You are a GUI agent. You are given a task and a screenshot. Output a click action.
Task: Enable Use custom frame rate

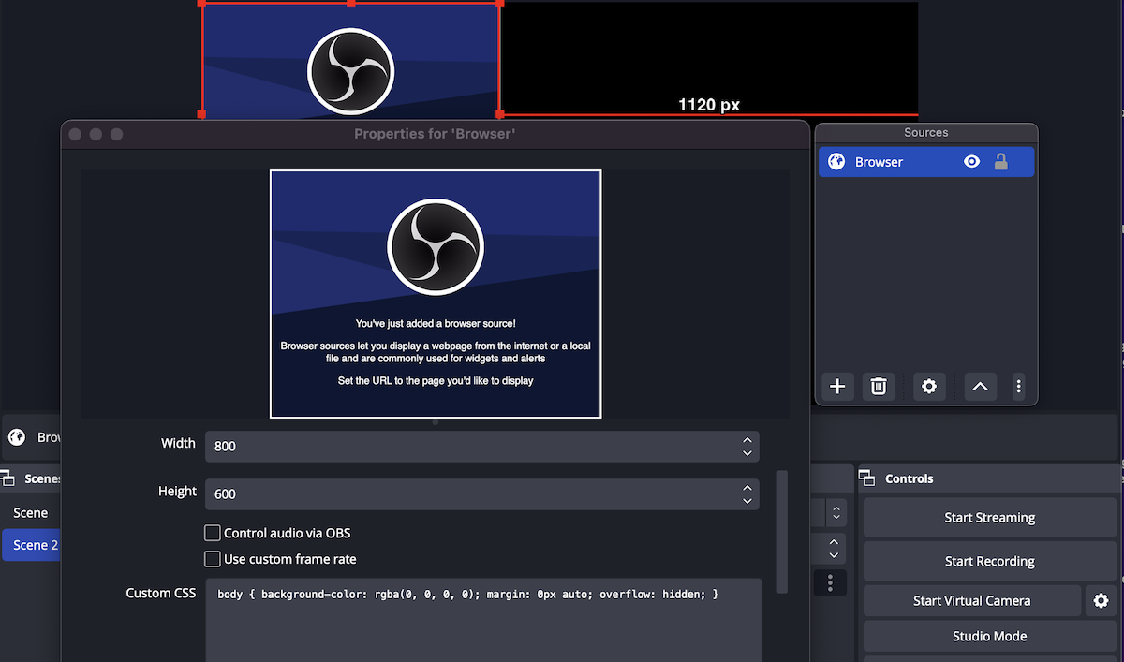tap(213, 559)
